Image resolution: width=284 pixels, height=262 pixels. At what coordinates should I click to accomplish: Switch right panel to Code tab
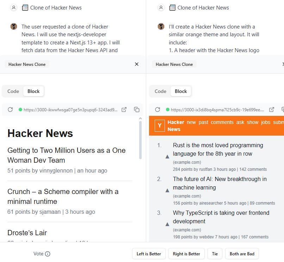[160, 91]
